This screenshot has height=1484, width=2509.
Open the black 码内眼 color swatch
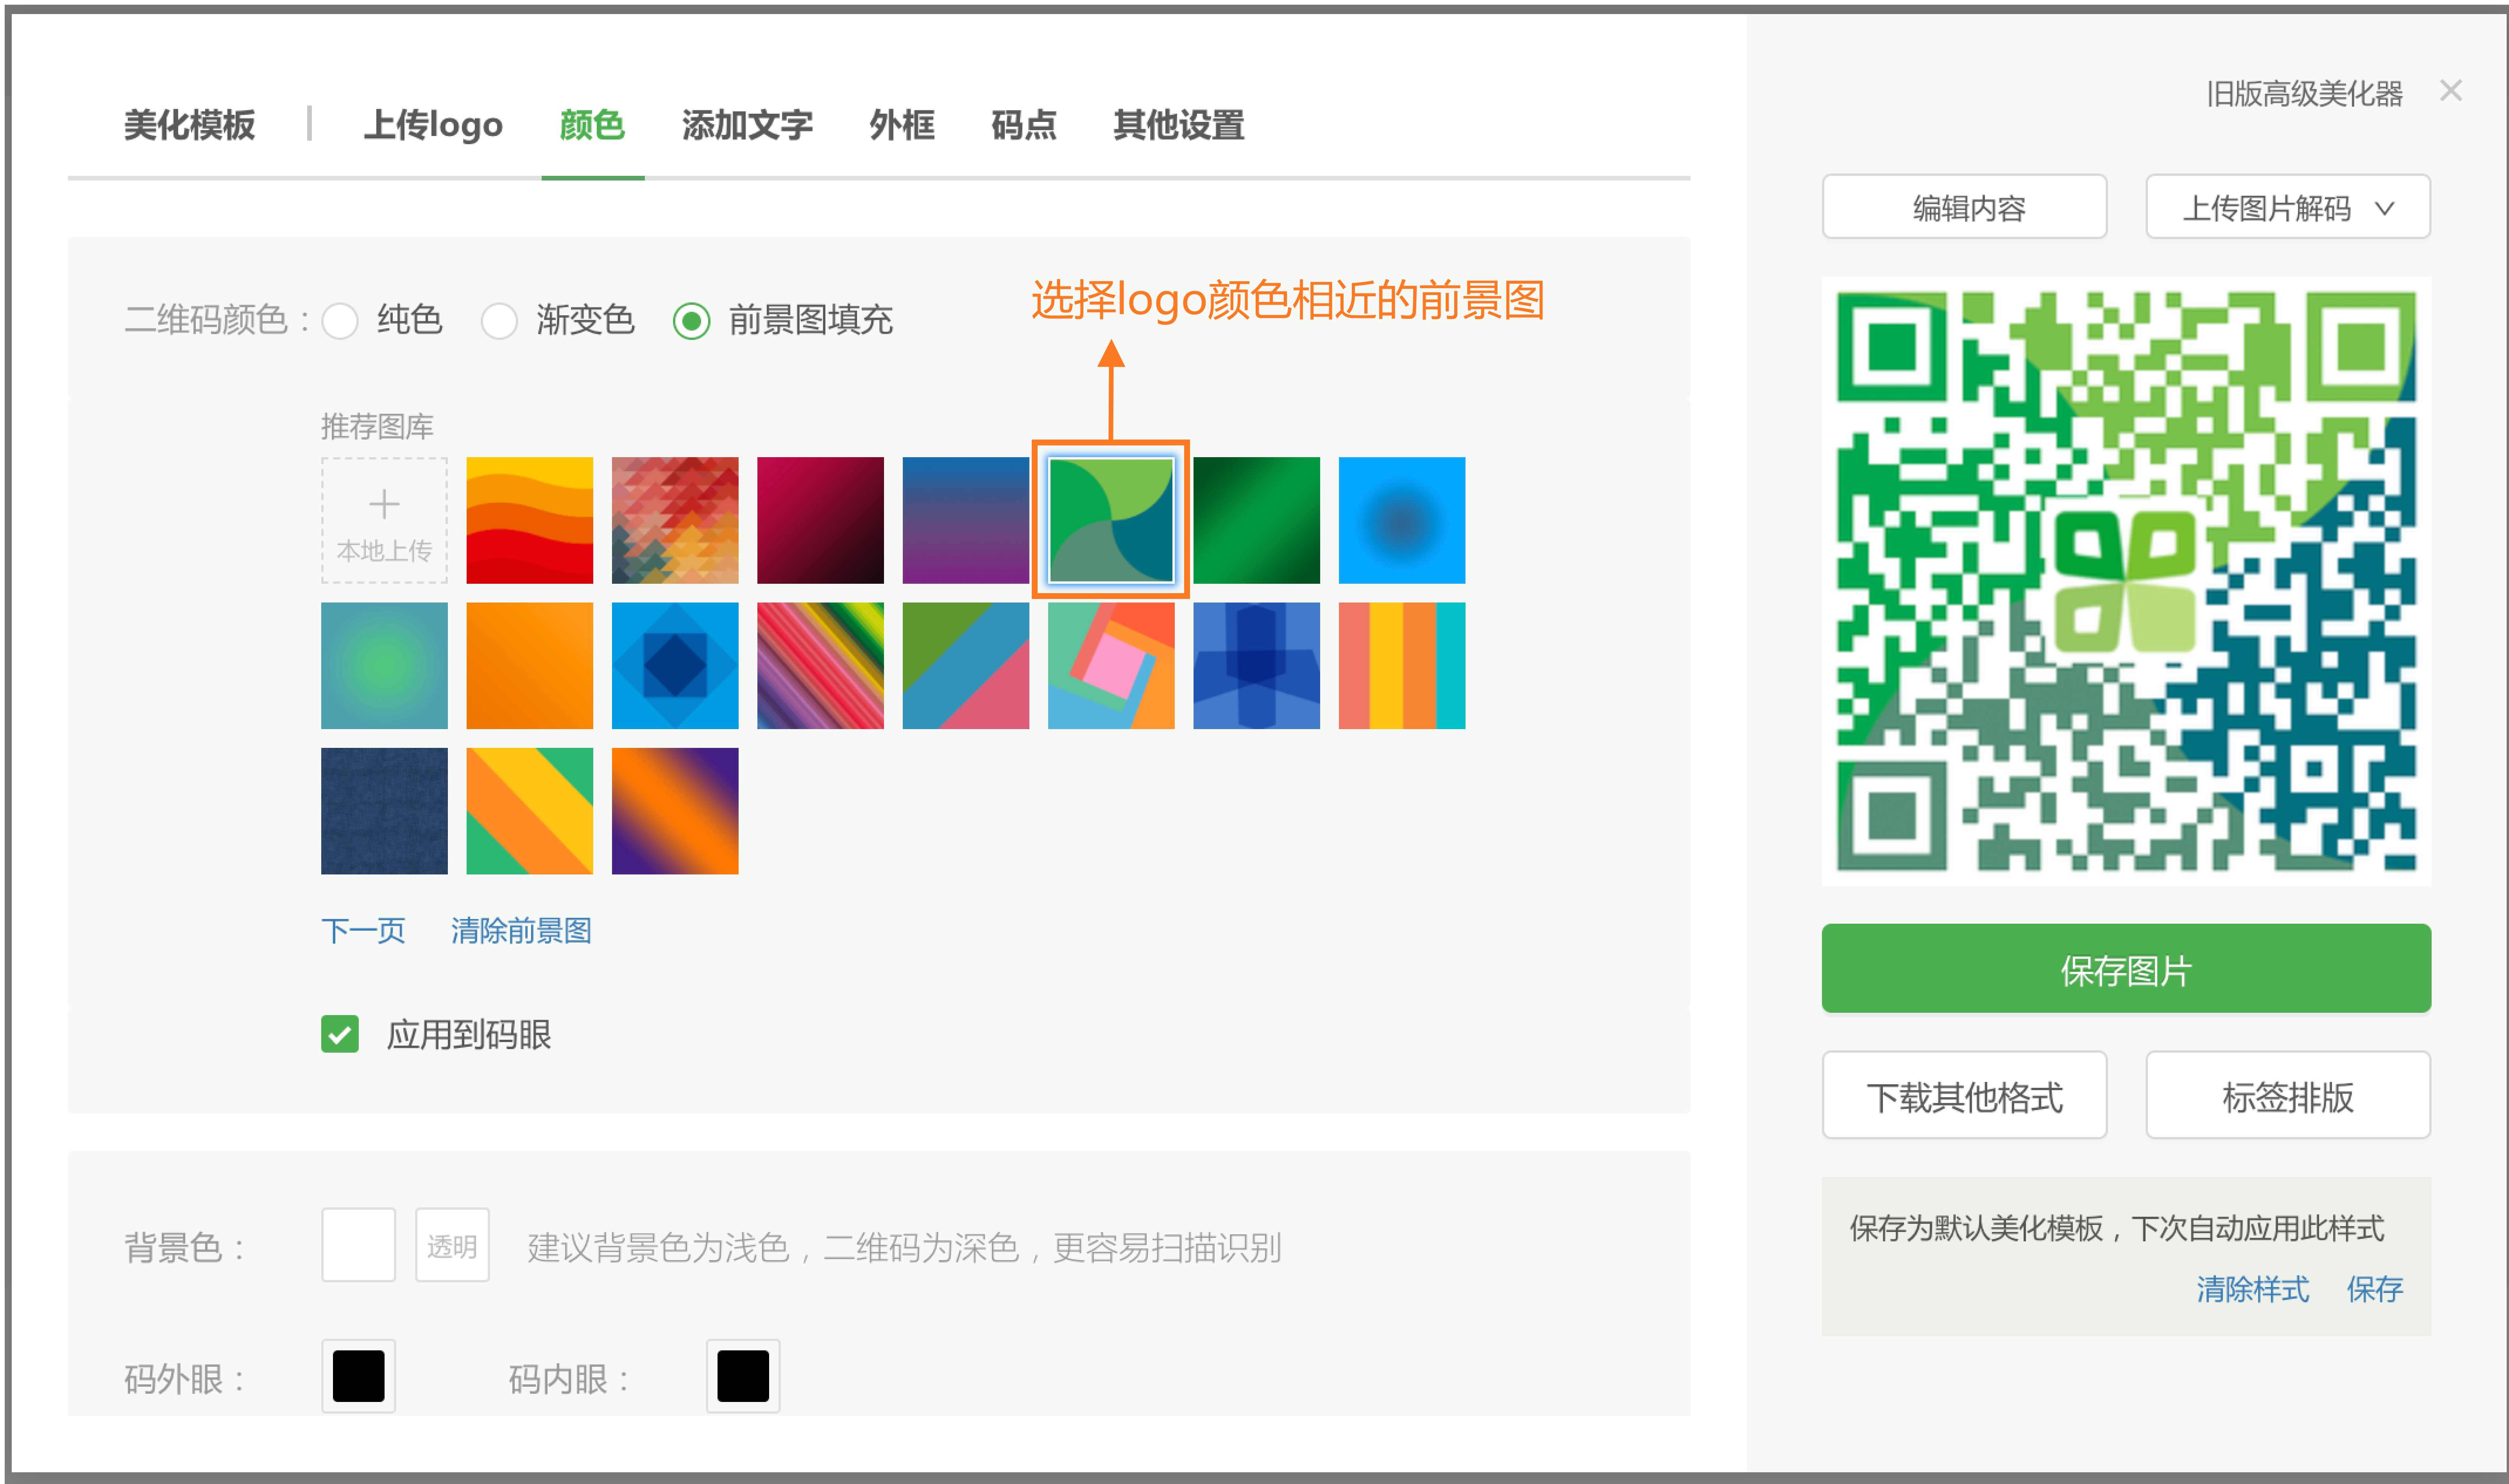[x=743, y=1376]
